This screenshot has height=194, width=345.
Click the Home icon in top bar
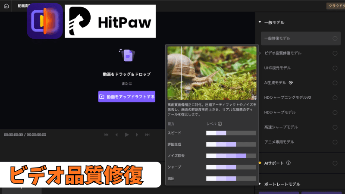[x=6, y=6]
